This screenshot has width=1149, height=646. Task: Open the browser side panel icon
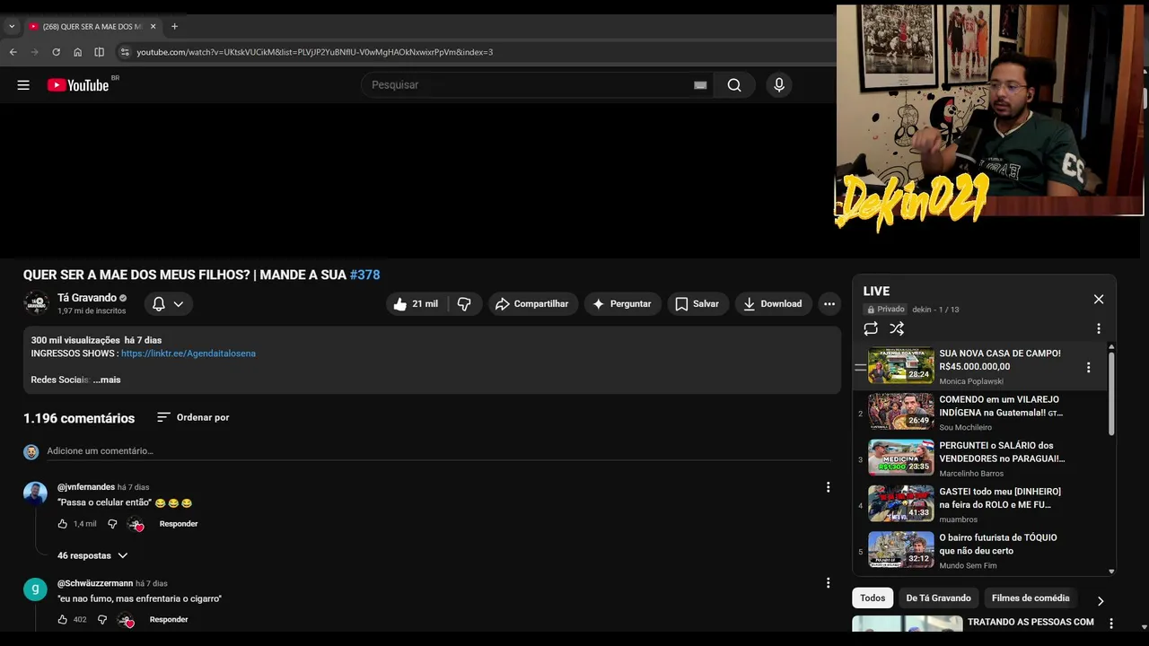[x=99, y=52]
